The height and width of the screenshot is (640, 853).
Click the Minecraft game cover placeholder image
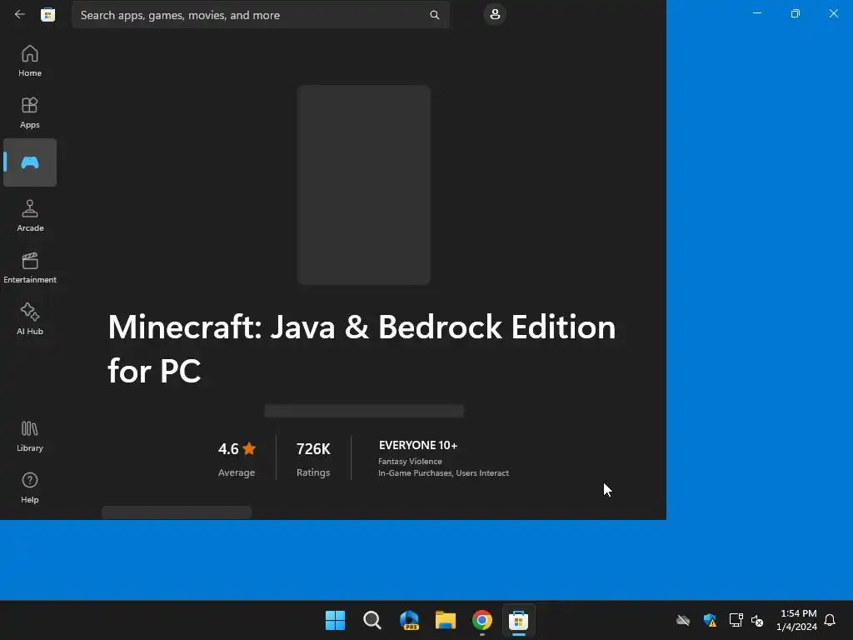[x=363, y=185]
